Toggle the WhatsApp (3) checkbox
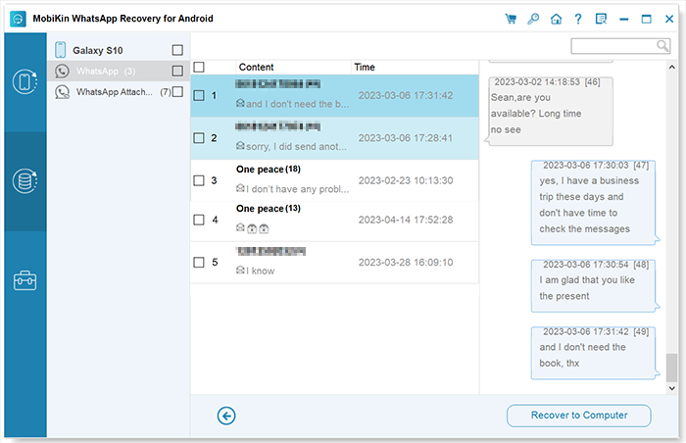Image resolution: width=686 pixels, height=443 pixels. (x=177, y=71)
